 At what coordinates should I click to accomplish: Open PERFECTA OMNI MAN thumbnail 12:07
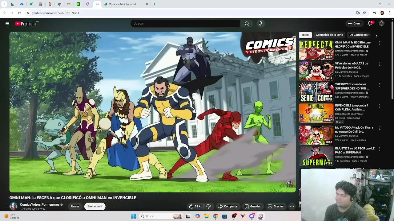316,50
